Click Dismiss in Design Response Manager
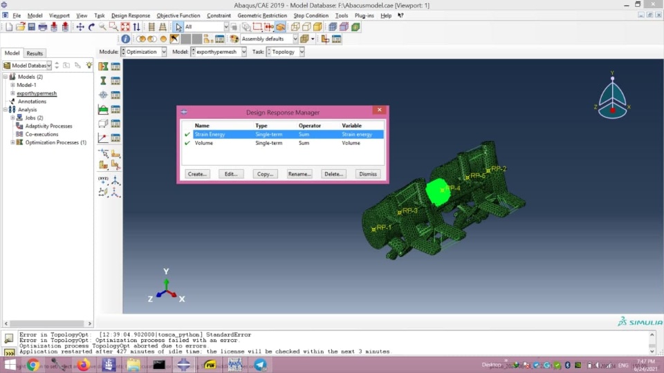The height and width of the screenshot is (373, 664). point(367,174)
